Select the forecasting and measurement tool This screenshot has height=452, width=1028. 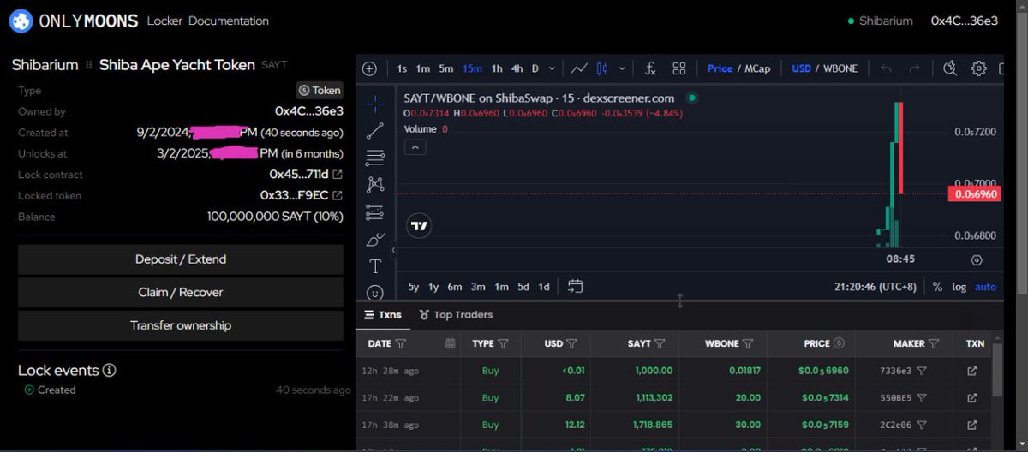(x=375, y=211)
